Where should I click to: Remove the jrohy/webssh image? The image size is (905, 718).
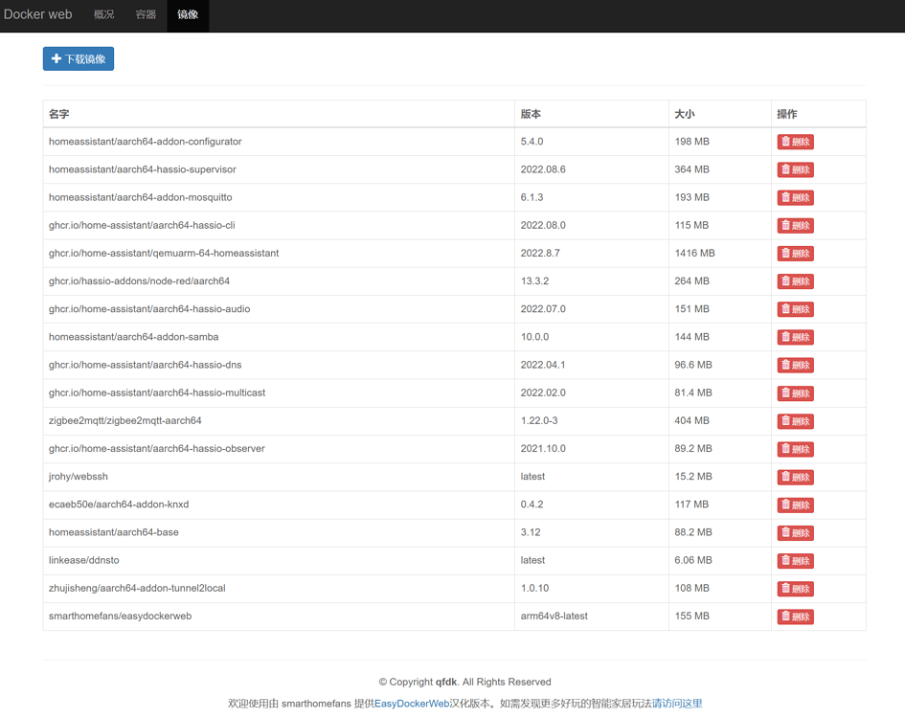[x=795, y=477]
